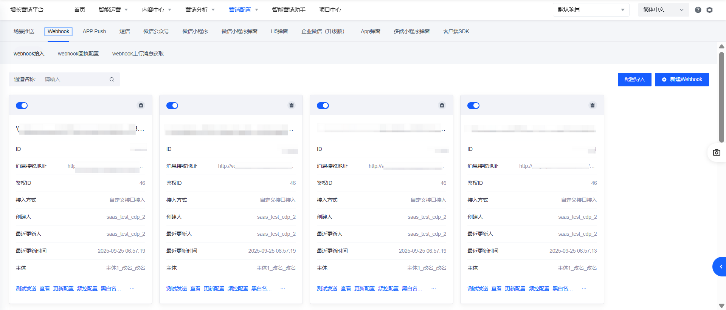Viewport: 726px width, 310px height.
Task: Click the help question mark icon
Action: pyautogui.click(x=698, y=10)
